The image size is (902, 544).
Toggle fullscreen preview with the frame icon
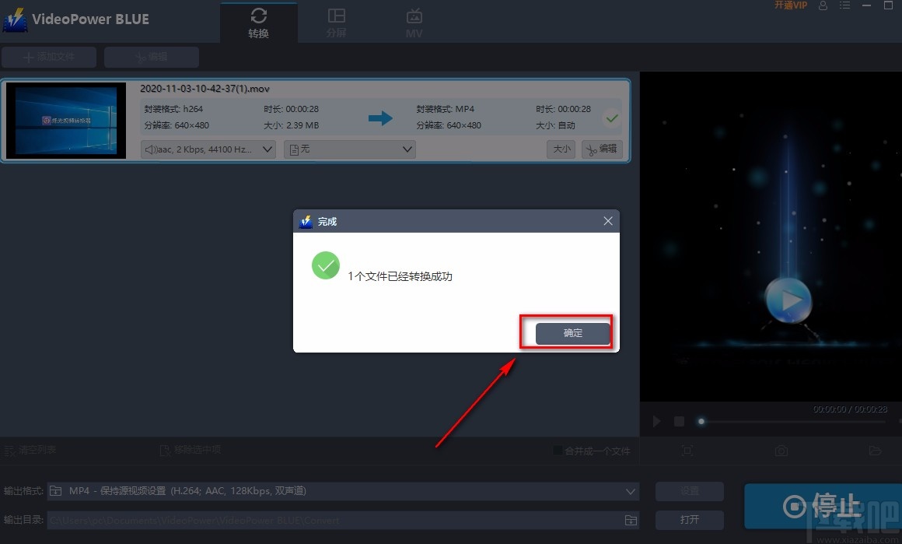[688, 450]
